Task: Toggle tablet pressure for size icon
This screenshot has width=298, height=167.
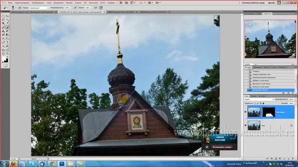Action: [101, 8]
